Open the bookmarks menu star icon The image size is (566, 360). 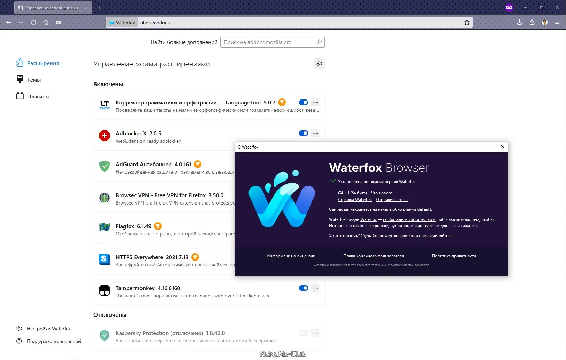tap(532, 23)
